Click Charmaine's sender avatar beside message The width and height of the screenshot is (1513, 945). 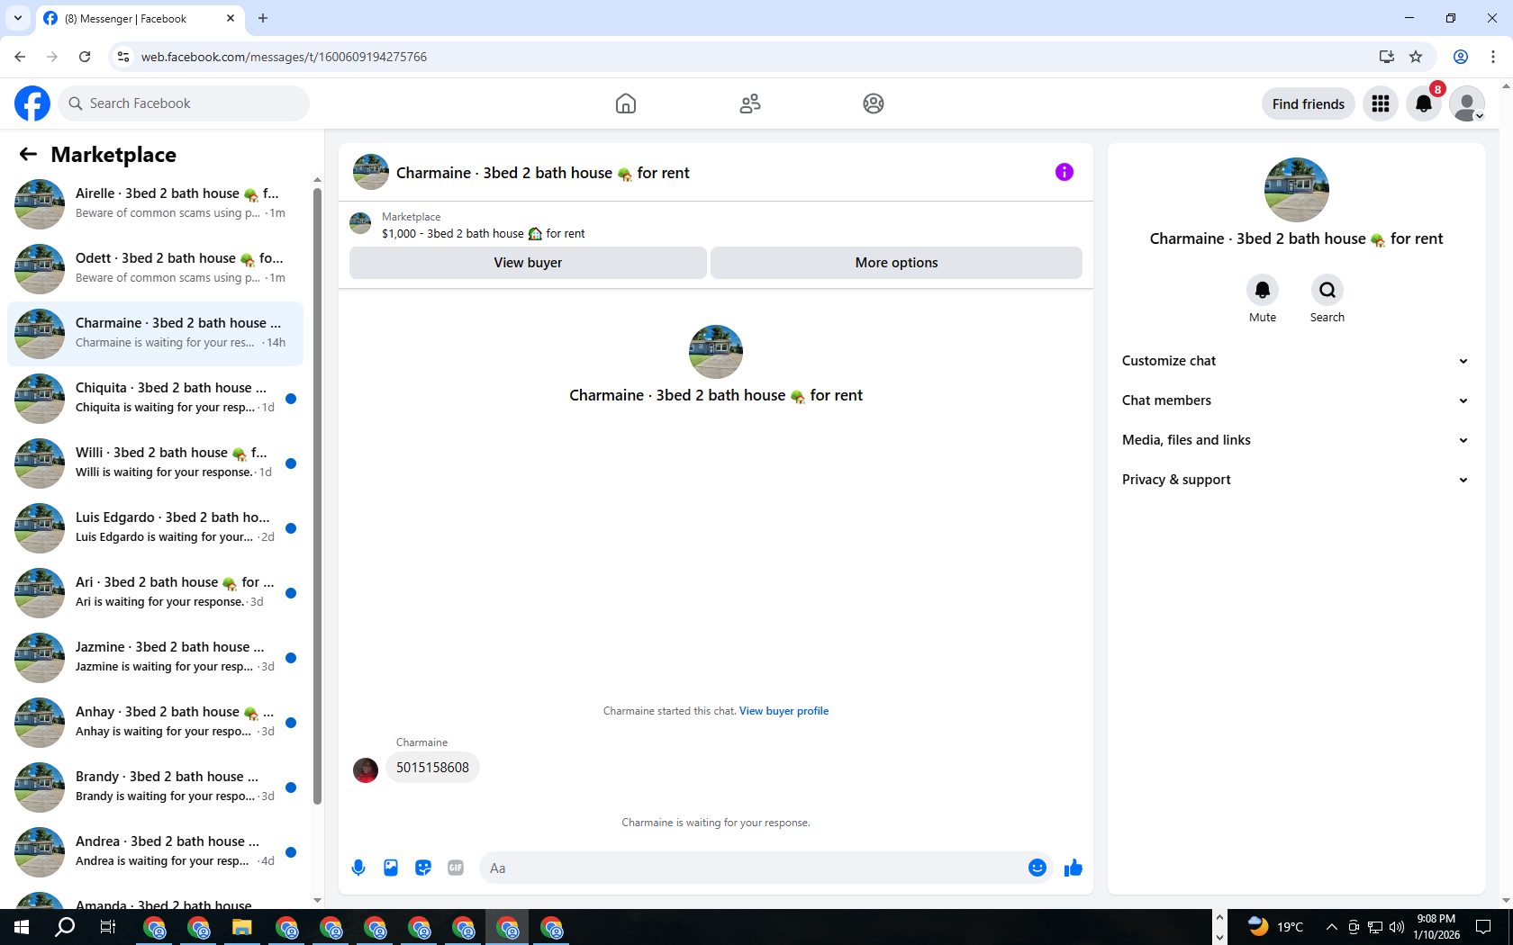366,770
